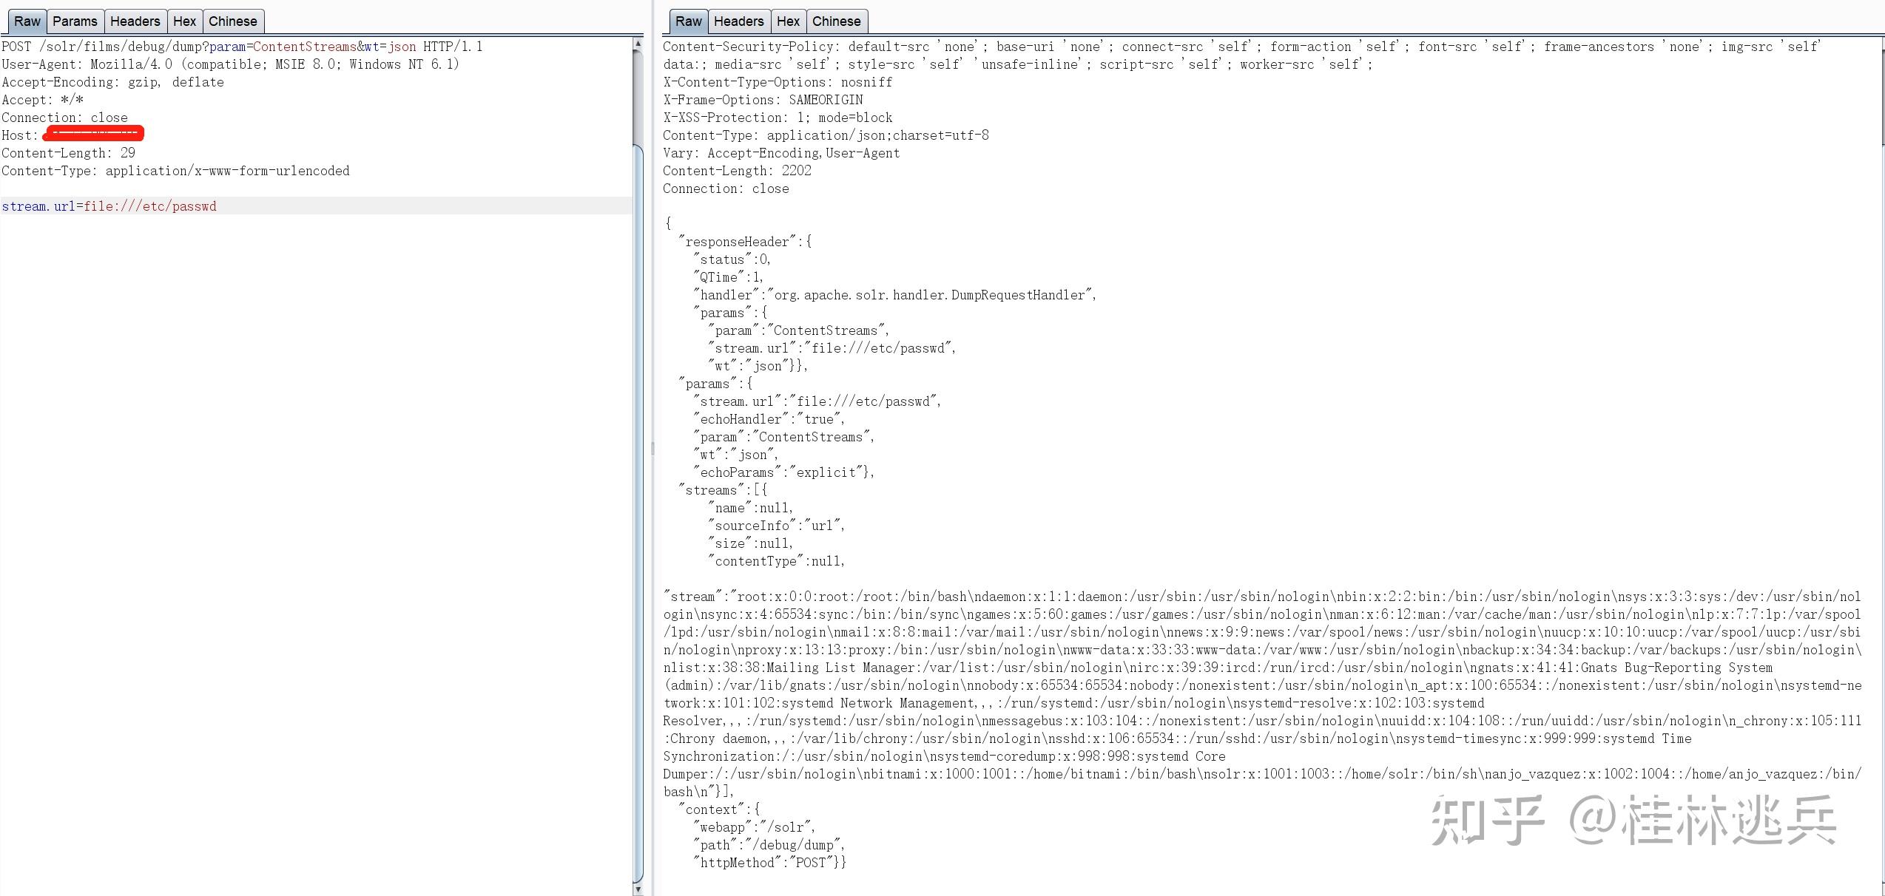View the request in Hex mode
This screenshot has height=896, width=1885.
(184, 21)
